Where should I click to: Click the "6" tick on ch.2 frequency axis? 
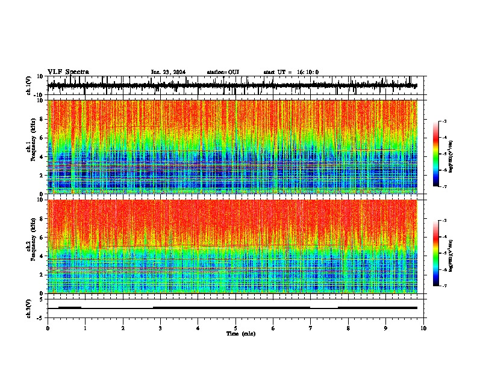pos(42,238)
